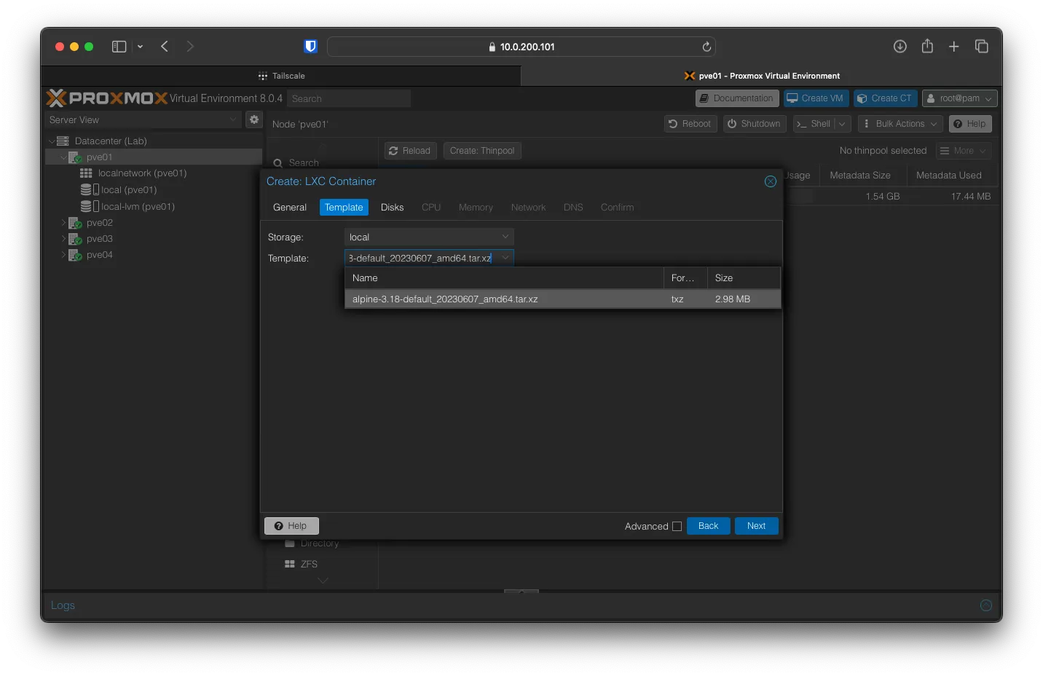Select the Datacenter (Lab) tree node

[111, 141]
